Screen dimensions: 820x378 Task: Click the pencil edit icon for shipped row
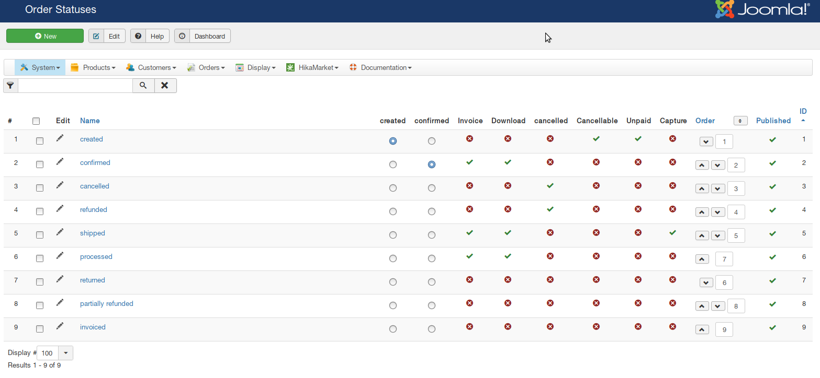tap(60, 232)
